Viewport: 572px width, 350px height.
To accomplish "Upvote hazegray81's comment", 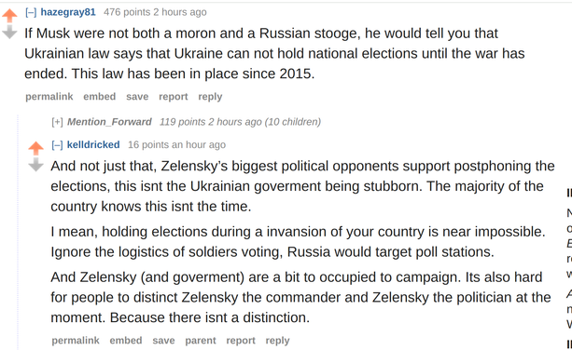I will (x=9, y=16).
